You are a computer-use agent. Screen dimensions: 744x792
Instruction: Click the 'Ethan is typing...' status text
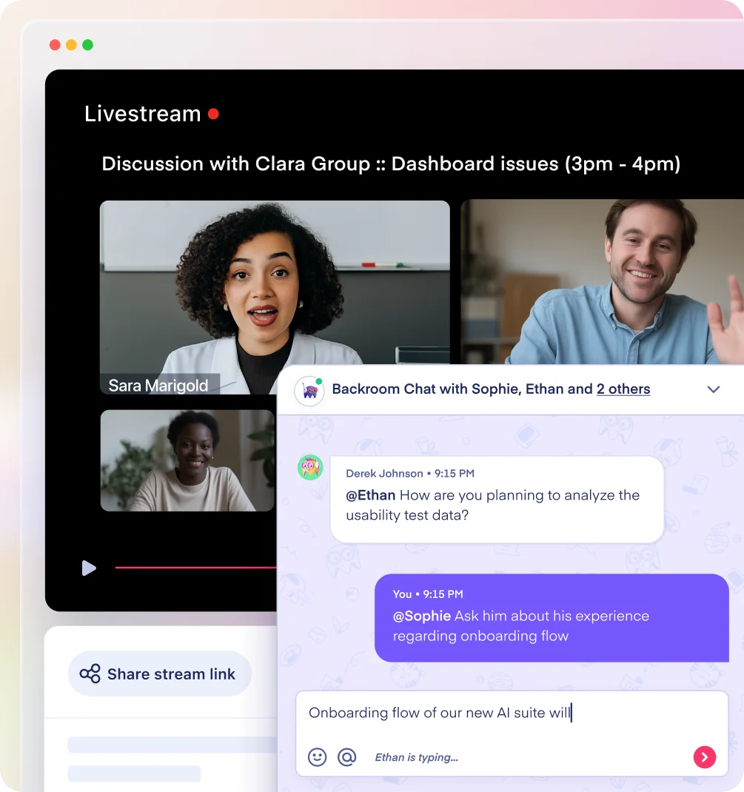[417, 757]
